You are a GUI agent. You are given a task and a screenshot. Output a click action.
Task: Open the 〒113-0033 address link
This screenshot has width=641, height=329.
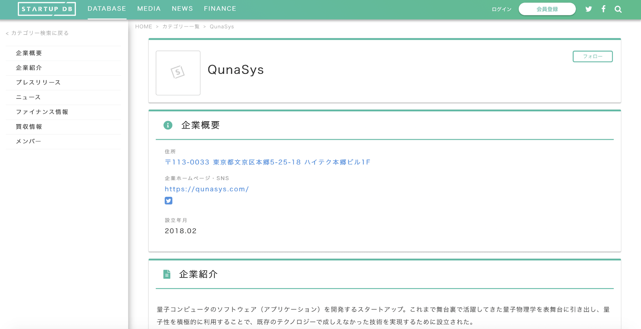(267, 162)
